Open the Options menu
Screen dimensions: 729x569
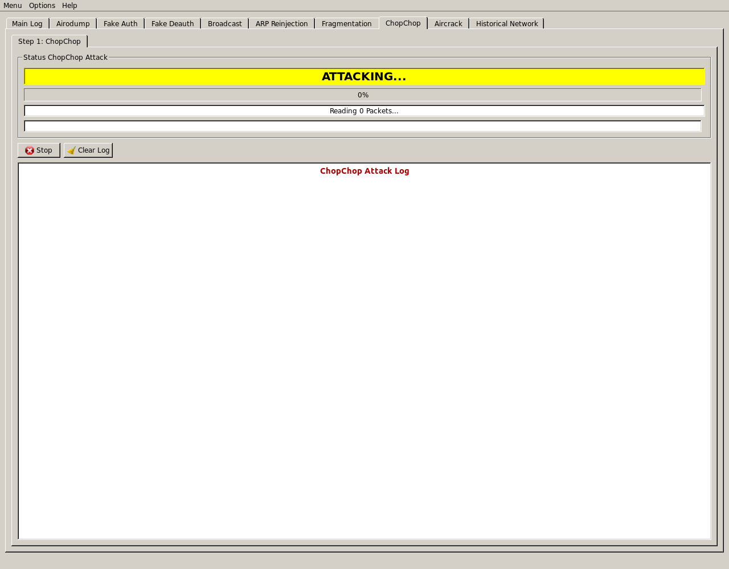pos(42,6)
